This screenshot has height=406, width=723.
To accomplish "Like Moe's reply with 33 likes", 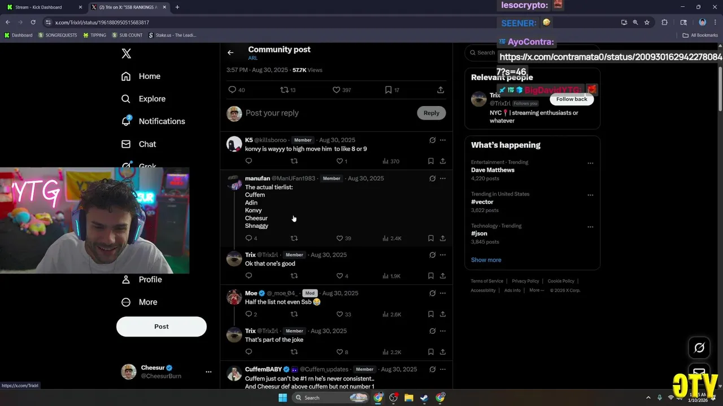I will [343, 314].
